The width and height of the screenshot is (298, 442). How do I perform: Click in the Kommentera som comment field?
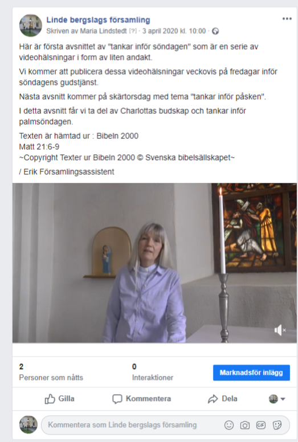coord(134,425)
